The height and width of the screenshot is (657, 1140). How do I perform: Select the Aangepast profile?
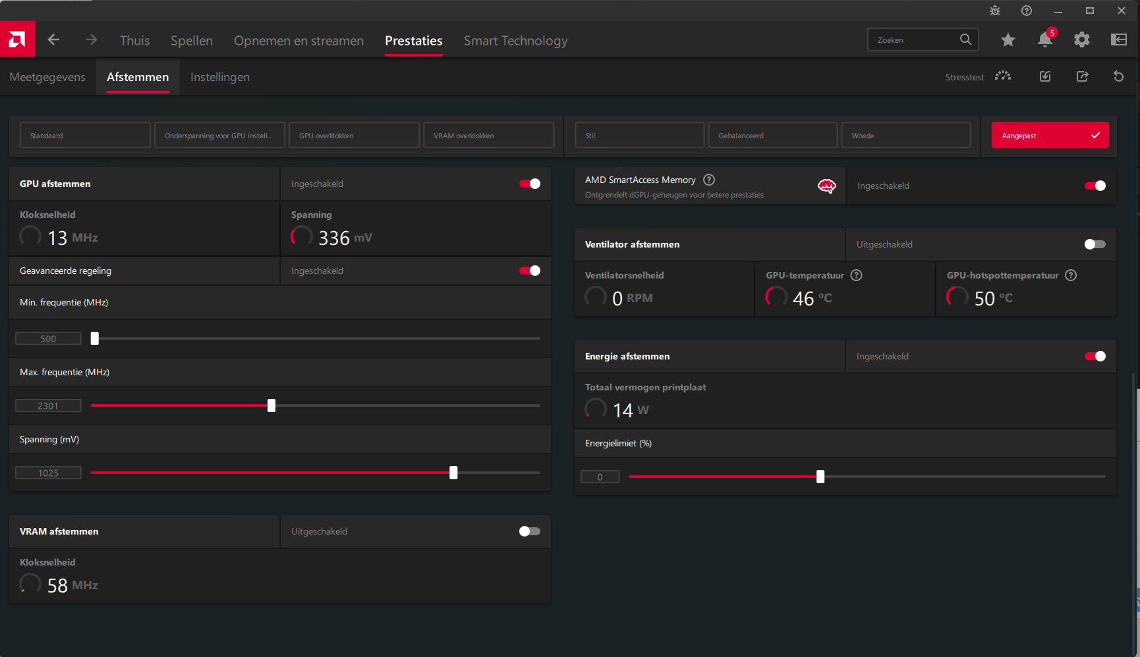pos(1050,135)
